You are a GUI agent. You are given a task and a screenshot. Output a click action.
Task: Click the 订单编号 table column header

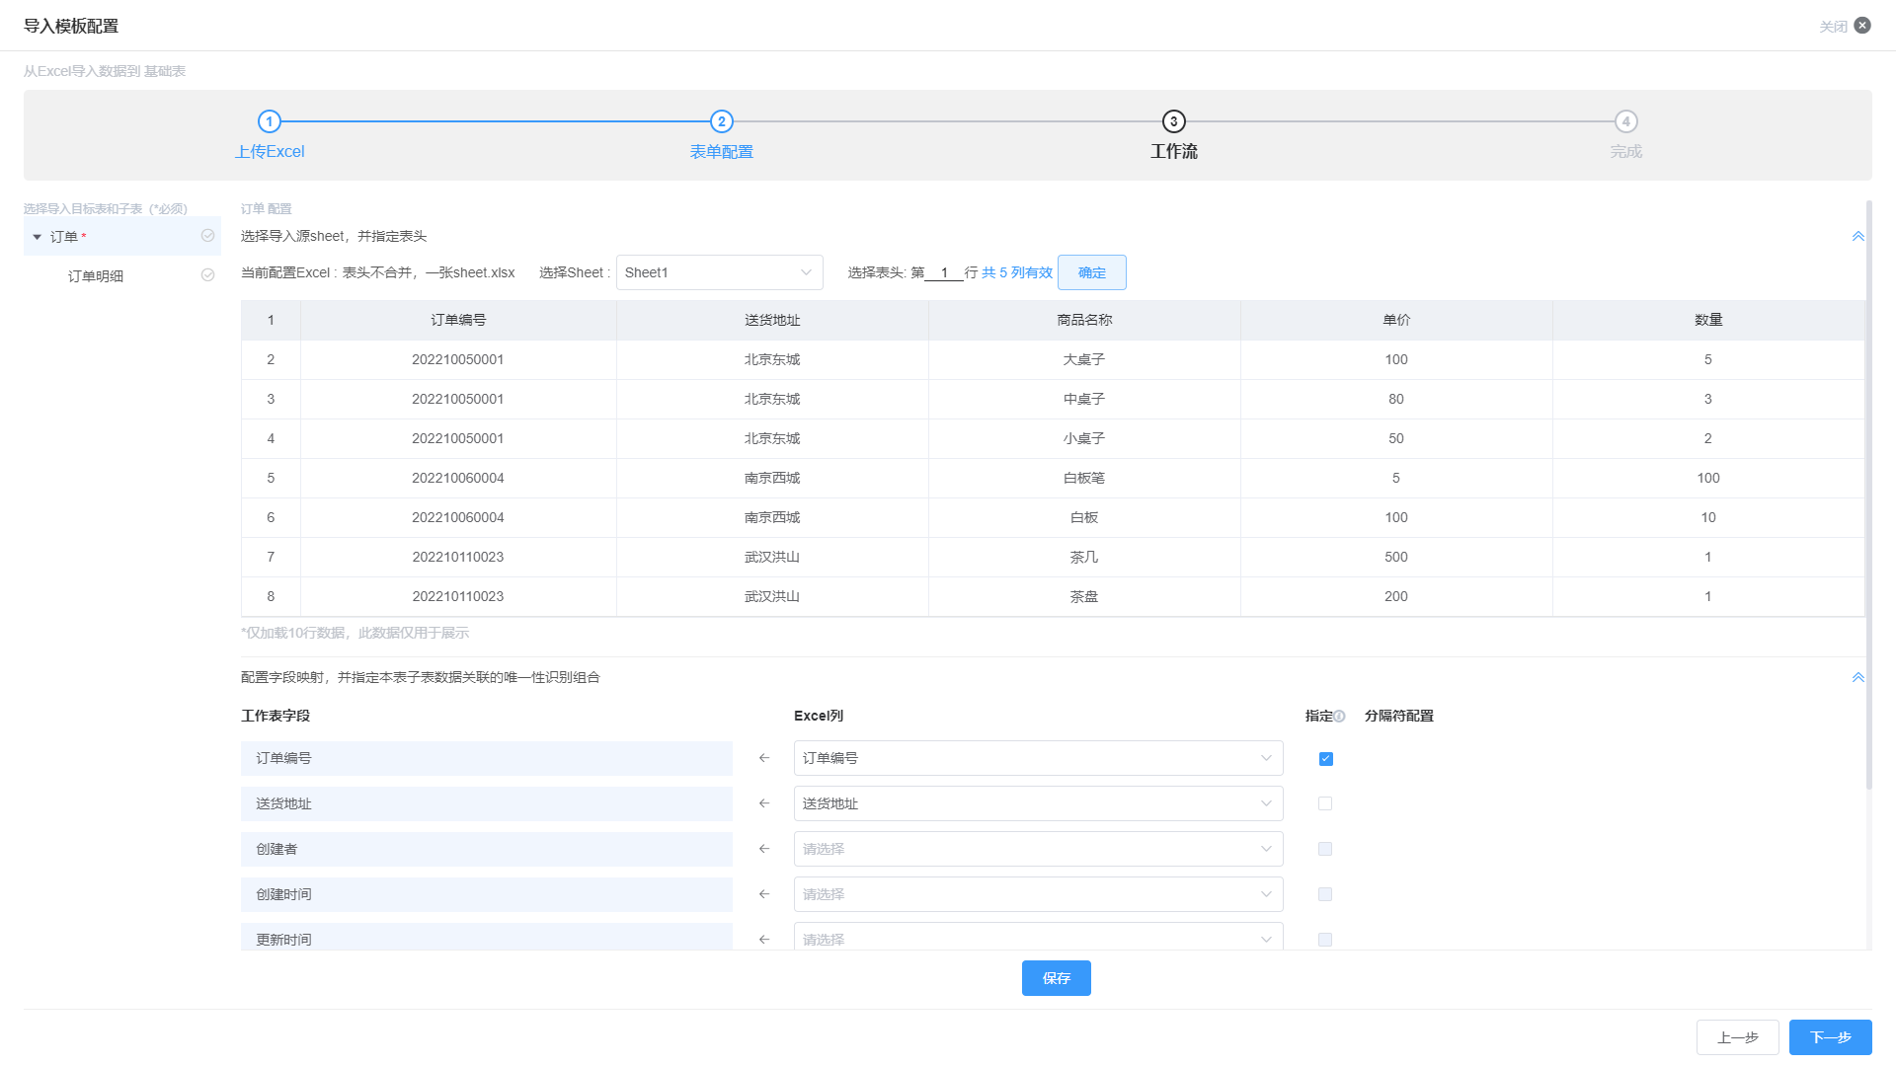pos(458,320)
